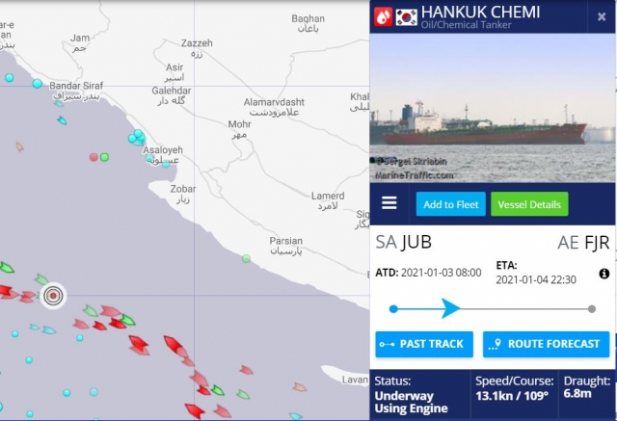Click the green circle marker near Parsian
This screenshot has height=421, width=617.
tap(247, 258)
